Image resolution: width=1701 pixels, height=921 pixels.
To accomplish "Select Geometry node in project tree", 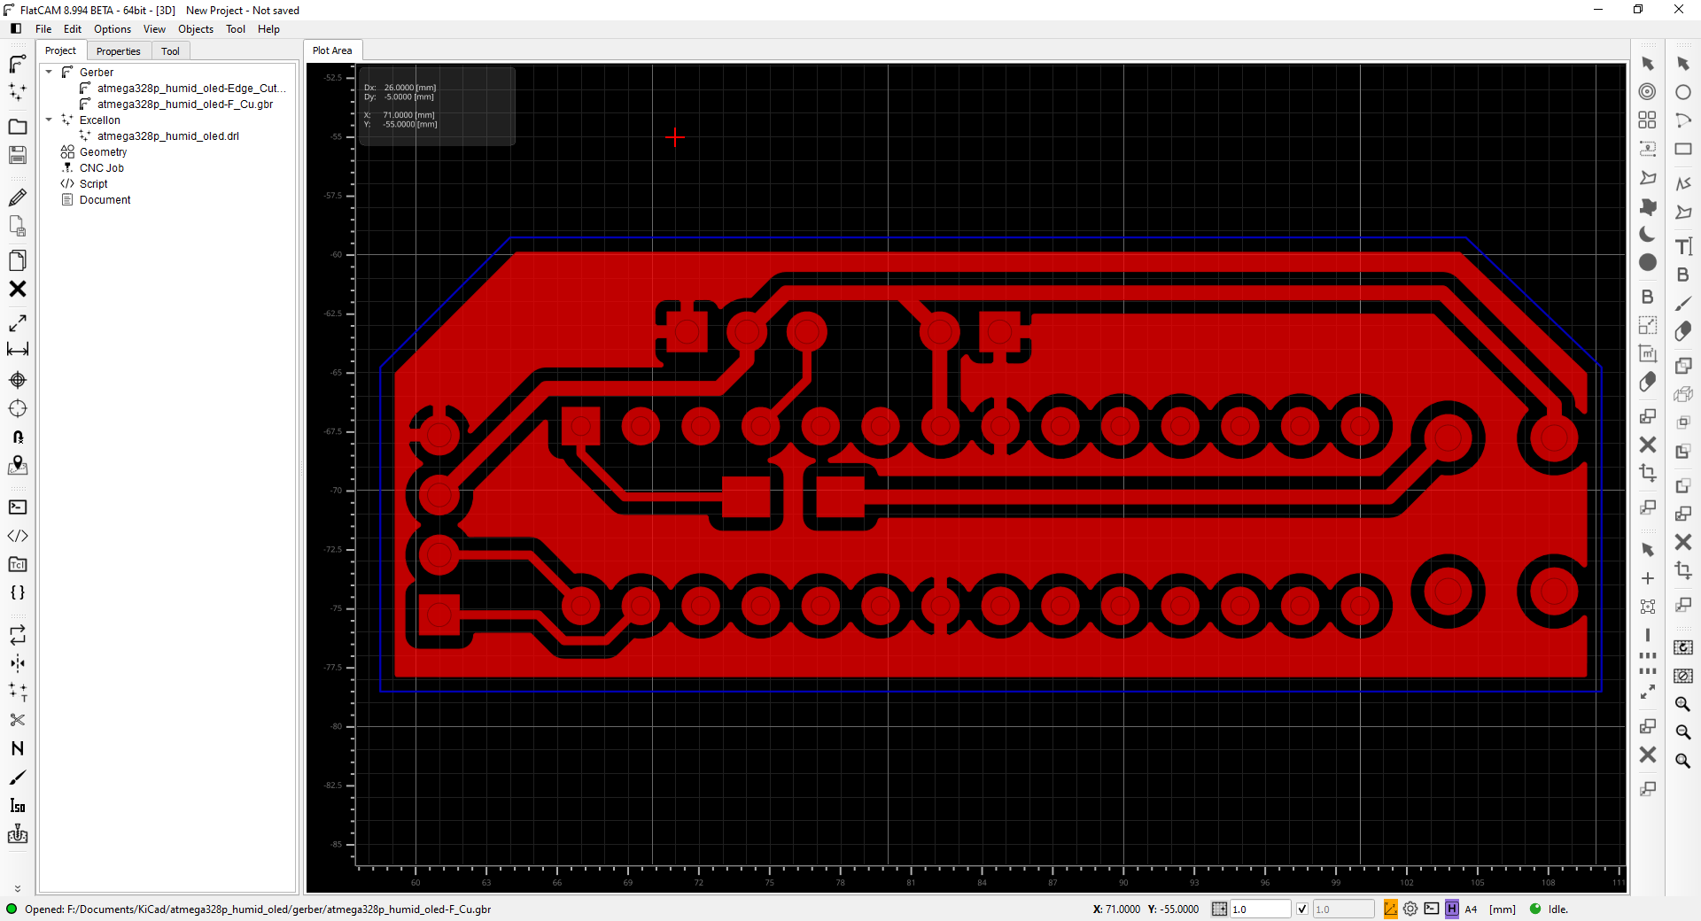I will (x=103, y=151).
